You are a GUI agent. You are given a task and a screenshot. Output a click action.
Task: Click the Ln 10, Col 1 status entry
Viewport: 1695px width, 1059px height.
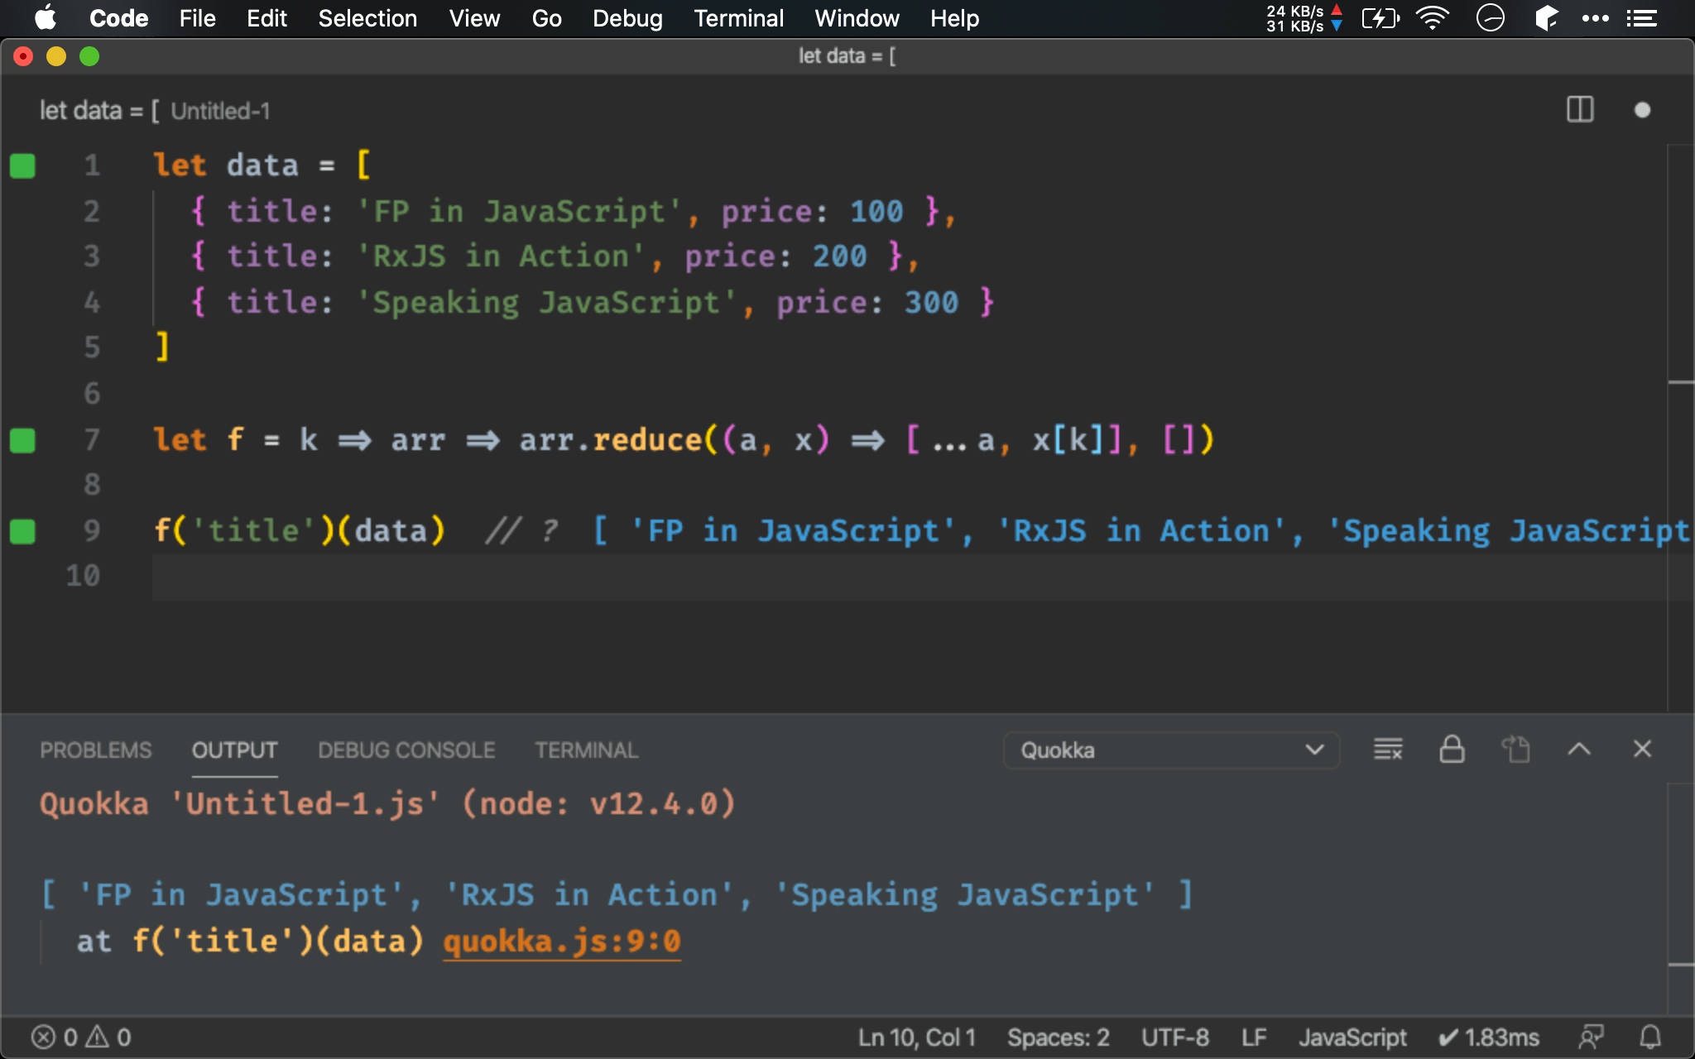click(917, 1037)
